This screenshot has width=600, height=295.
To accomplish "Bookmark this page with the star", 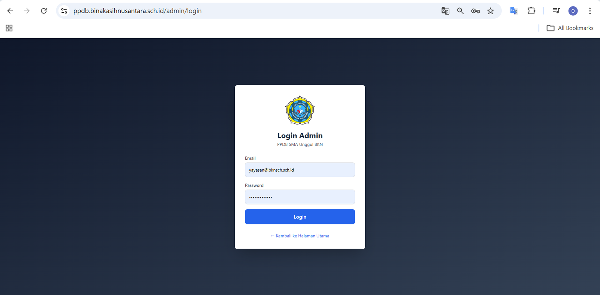I will (490, 11).
